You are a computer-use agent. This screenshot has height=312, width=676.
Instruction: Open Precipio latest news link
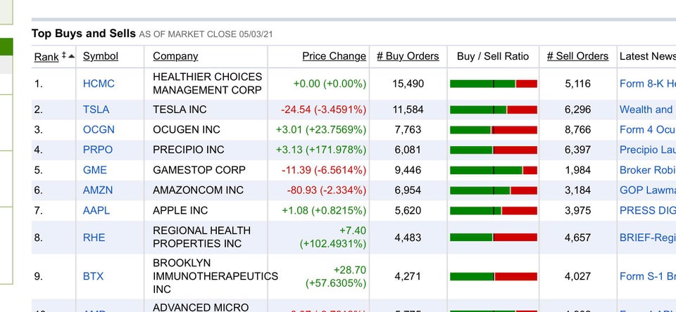point(648,150)
